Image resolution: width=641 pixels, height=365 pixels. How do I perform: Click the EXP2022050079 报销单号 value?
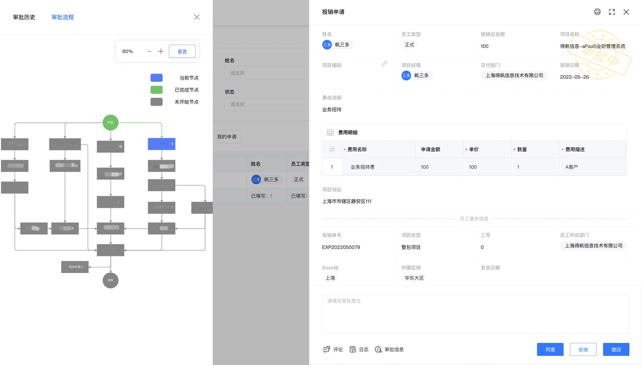pyautogui.click(x=341, y=247)
